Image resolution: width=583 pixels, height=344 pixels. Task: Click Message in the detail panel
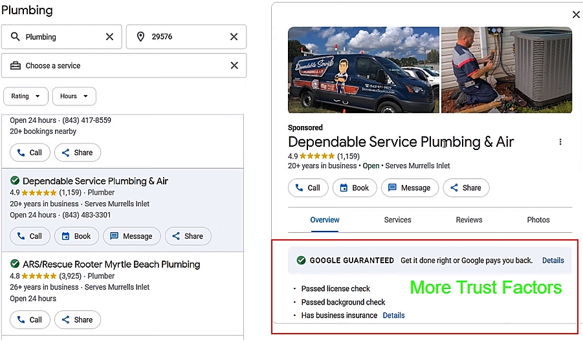410,188
